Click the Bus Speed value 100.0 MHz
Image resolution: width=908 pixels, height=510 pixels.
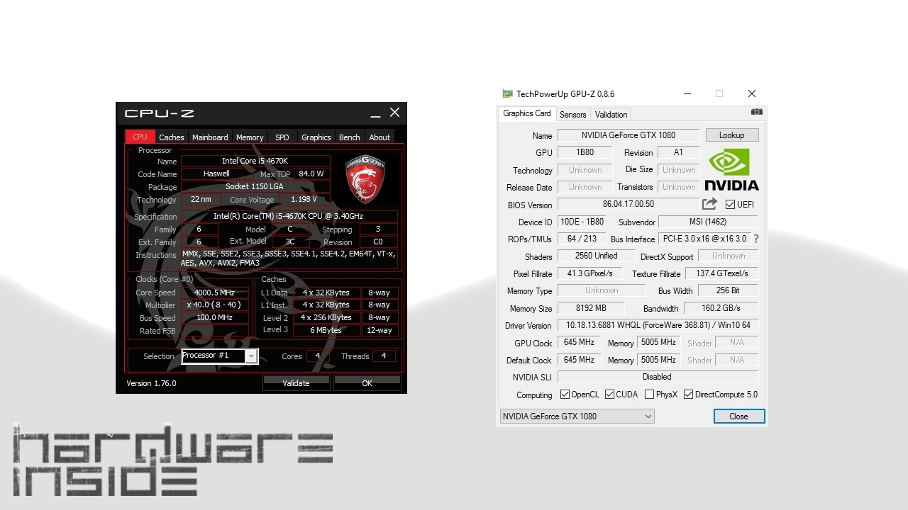click(215, 318)
